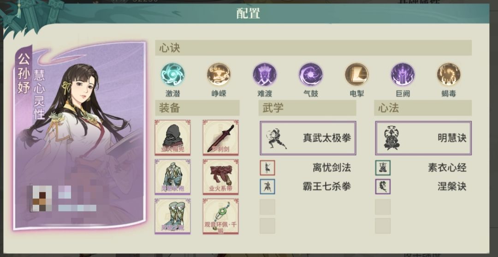Select the 激潜 heart formula icon
498x257 pixels.
tap(172, 75)
